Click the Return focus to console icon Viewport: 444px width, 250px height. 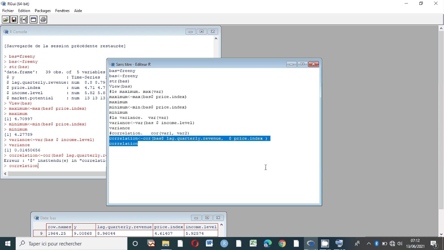pyautogui.click(x=34, y=19)
